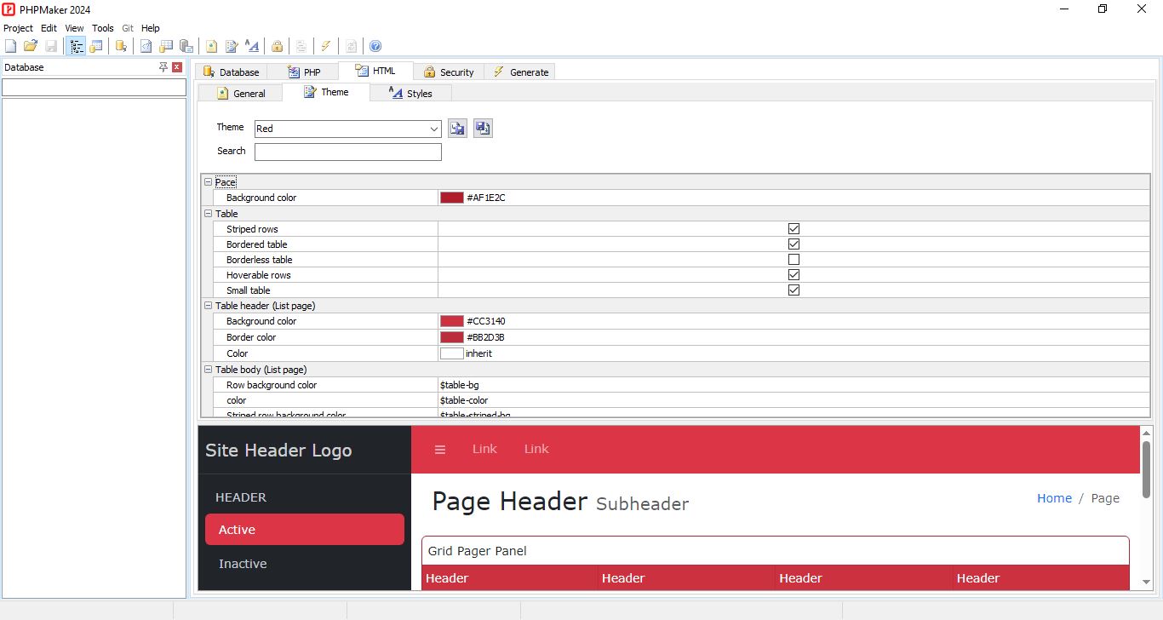Click the Generate lightning toolbar icon
The height and width of the screenshot is (620, 1163).
[326, 46]
